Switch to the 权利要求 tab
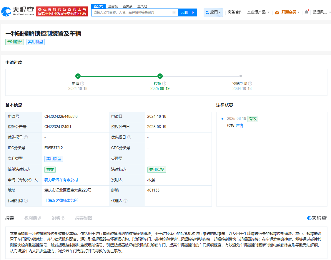Image resolution: width=331 pixels, height=260 pixels. [x=33, y=218]
